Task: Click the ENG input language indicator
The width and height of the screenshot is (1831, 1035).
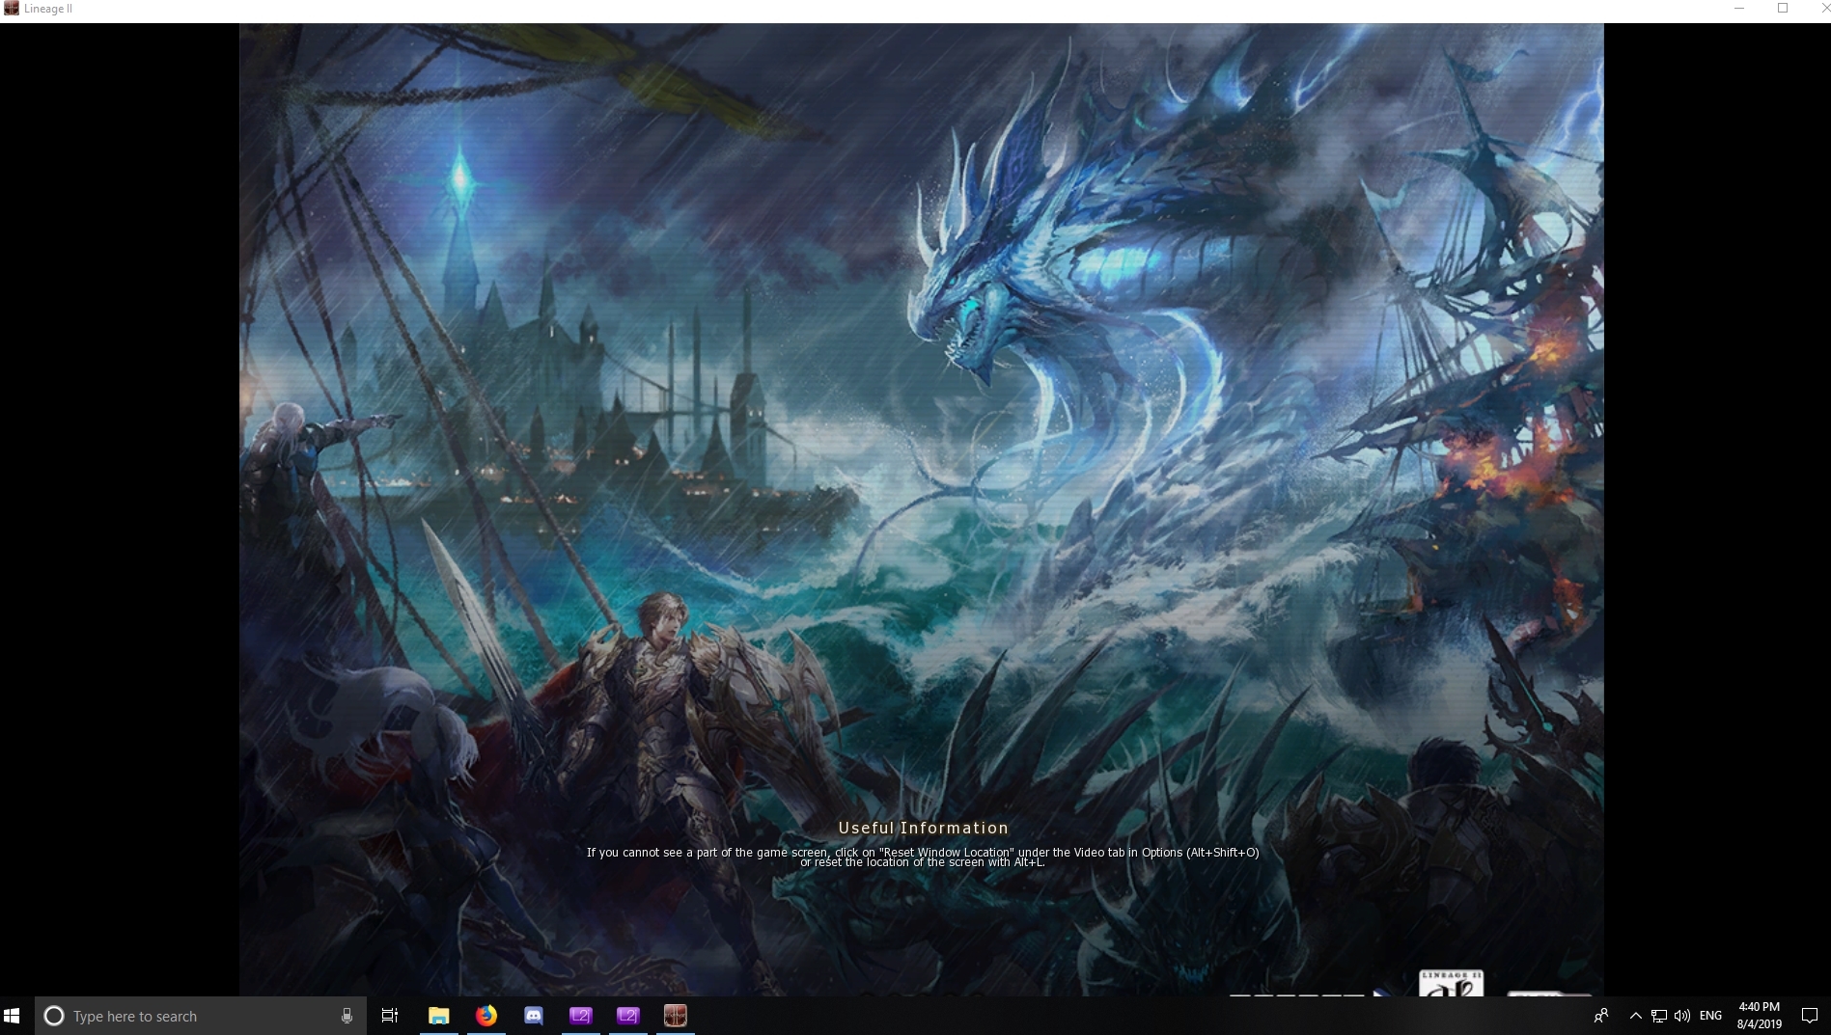Action: coord(1710,1016)
